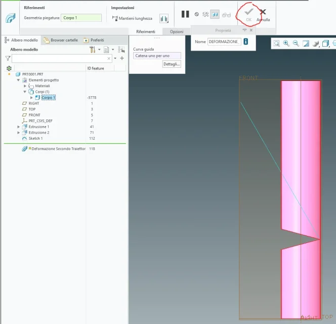Image resolution: width=336 pixels, height=324 pixels.
Task: Switch to the Browser cartelle tab
Action: (x=61, y=40)
